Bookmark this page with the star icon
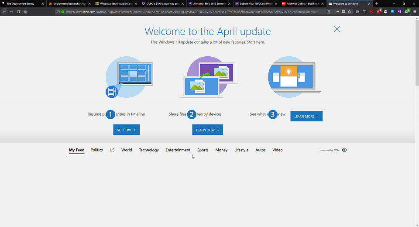This screenshot has width=419, height=227. click(x=350, y=11)
